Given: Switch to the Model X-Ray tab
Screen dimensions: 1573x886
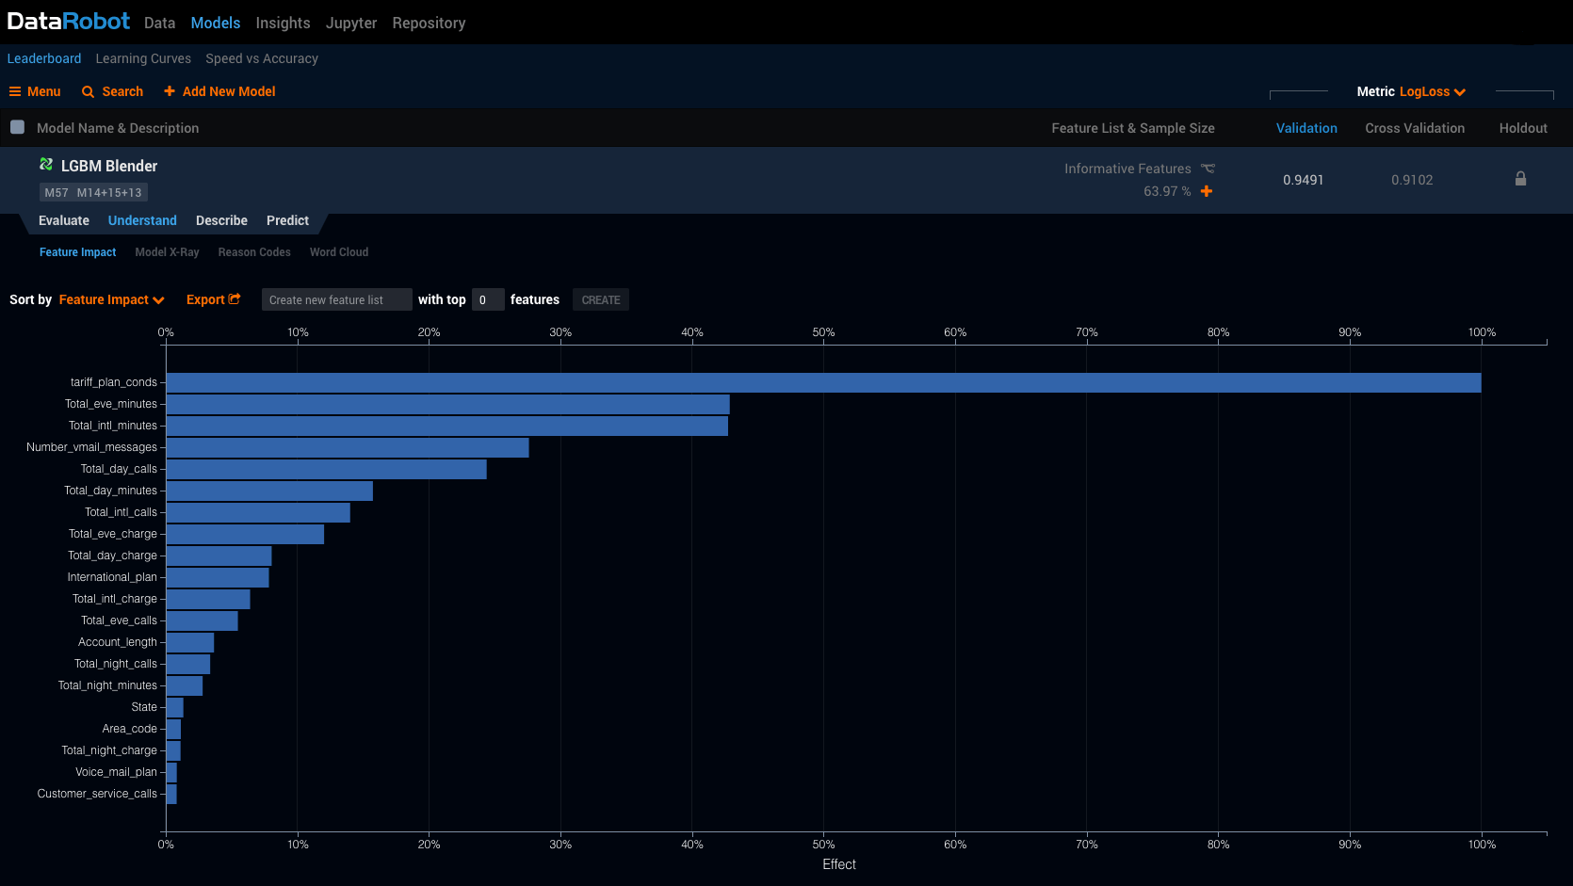Looking at the screenshot, I should tap(167, 252).
